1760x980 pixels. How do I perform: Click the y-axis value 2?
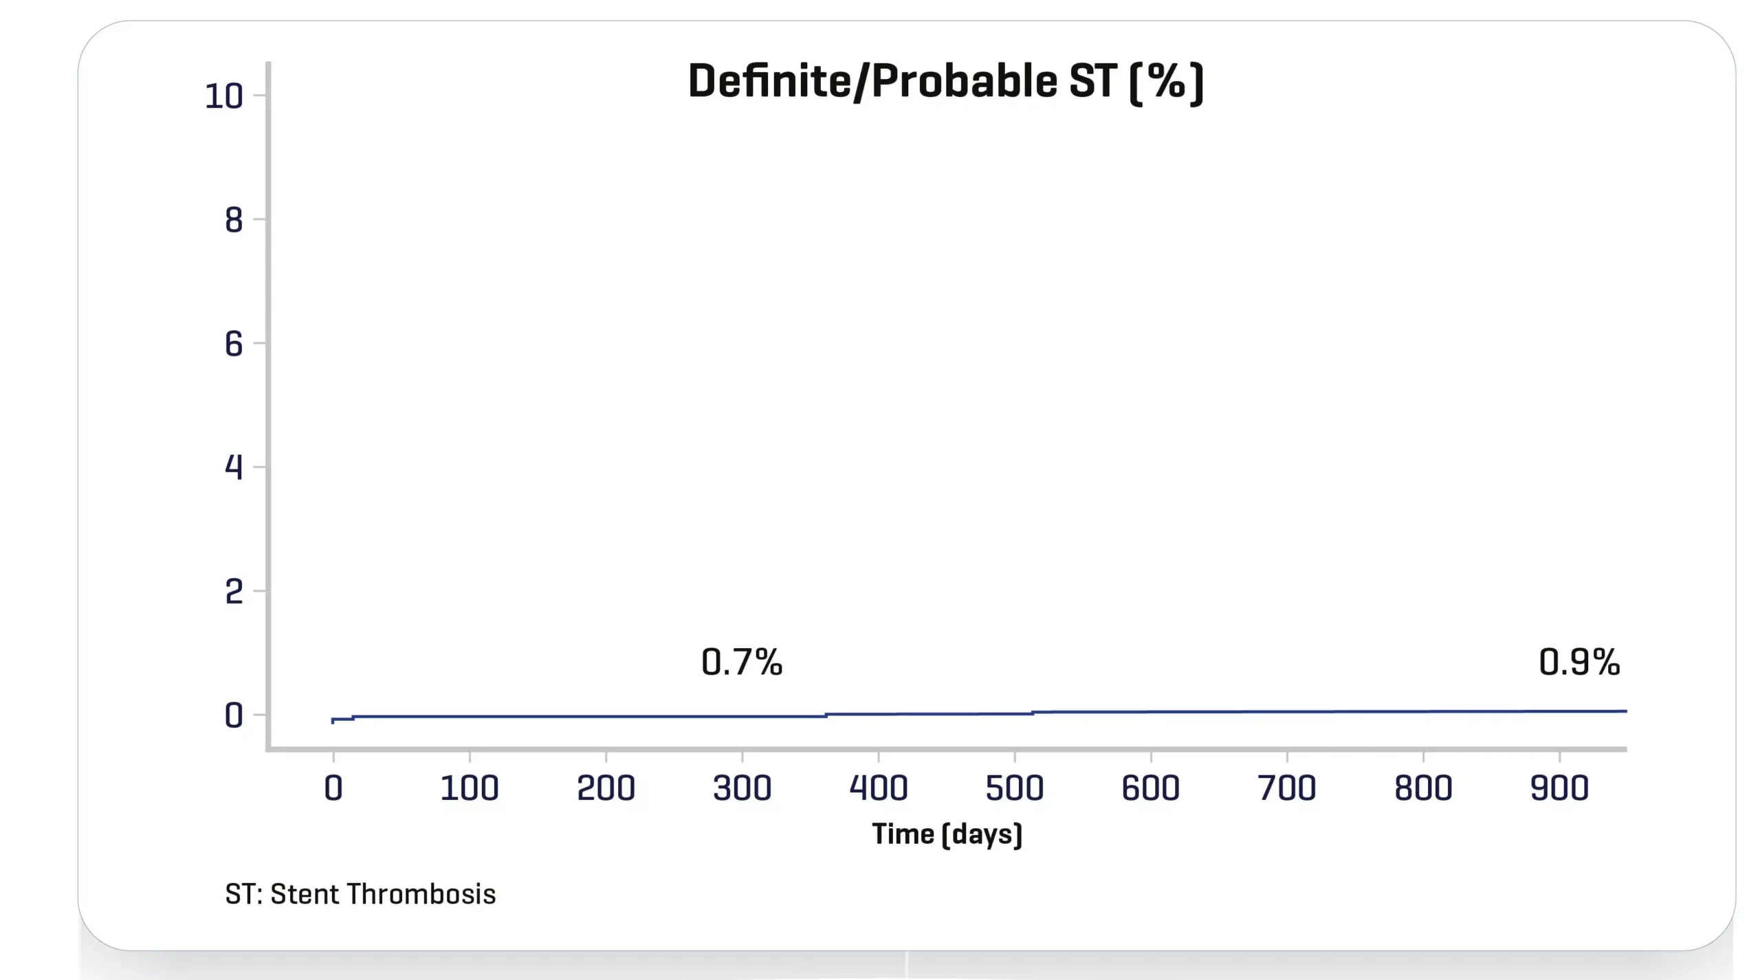click(234, 592)
